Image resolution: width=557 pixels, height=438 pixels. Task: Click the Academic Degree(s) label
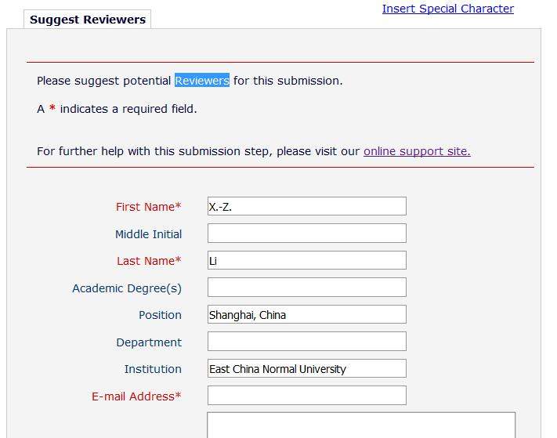pyautogui.click(x=127, y=288)
